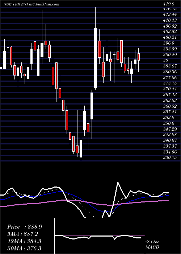
Task: Click the 343.98 price axis label
Action: coord(170,135)
